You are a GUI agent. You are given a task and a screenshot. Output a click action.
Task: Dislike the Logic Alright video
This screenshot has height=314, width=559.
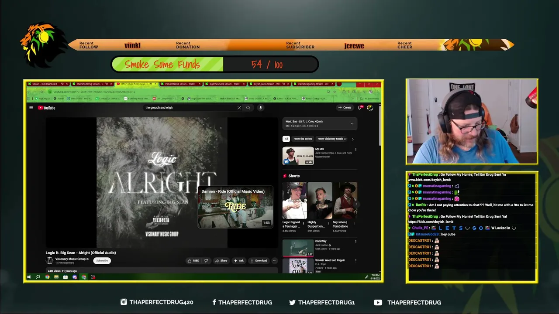[x=206, y=261]
